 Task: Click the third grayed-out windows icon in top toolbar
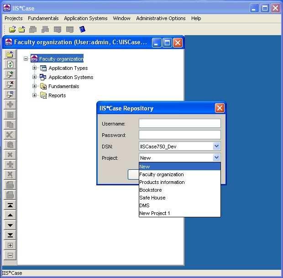[58, 29]
